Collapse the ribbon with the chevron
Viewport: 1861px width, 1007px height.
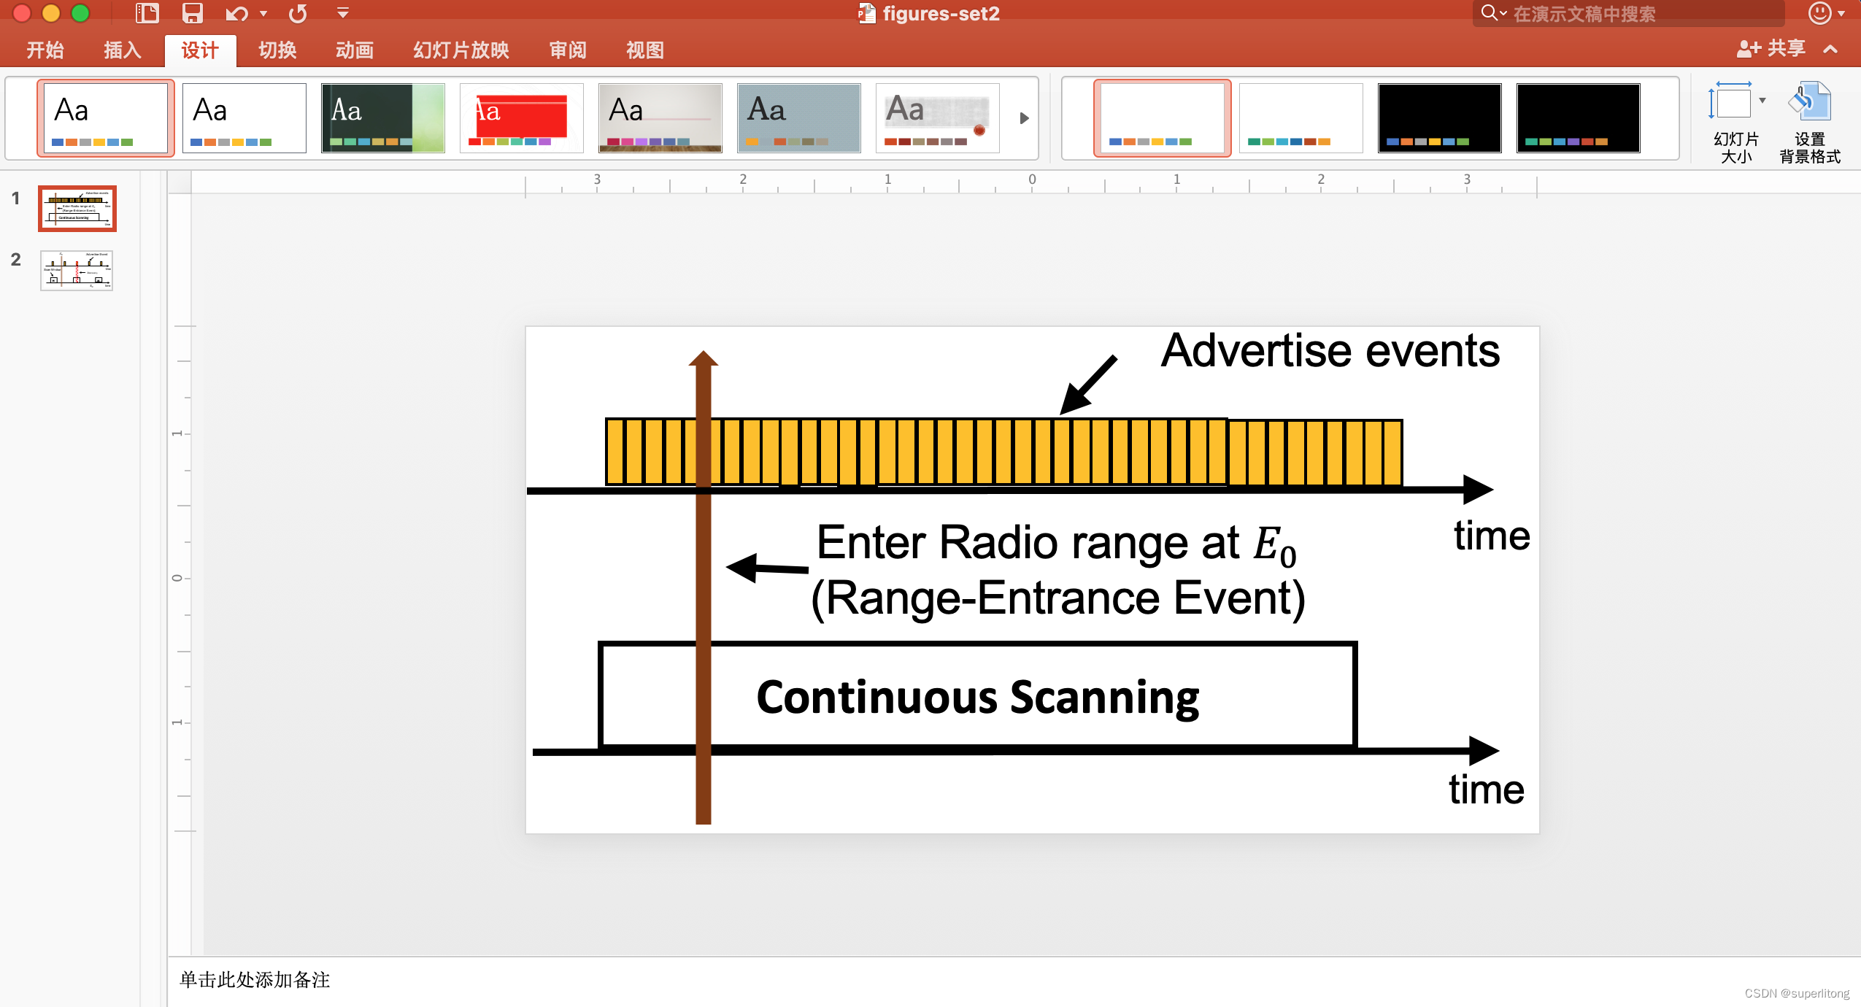tap(1830, 50)
